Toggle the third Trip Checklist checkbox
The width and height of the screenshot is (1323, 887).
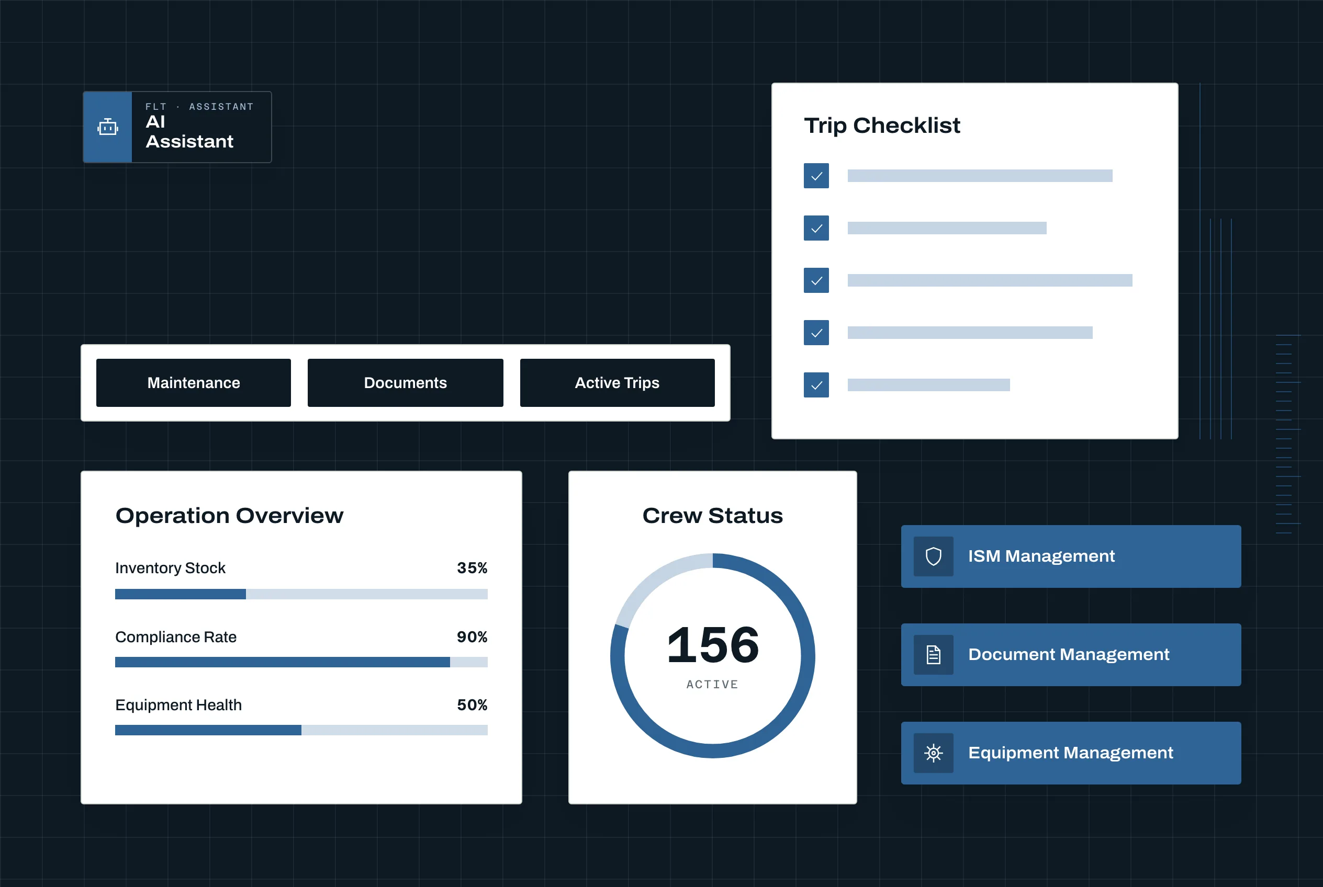816,280
